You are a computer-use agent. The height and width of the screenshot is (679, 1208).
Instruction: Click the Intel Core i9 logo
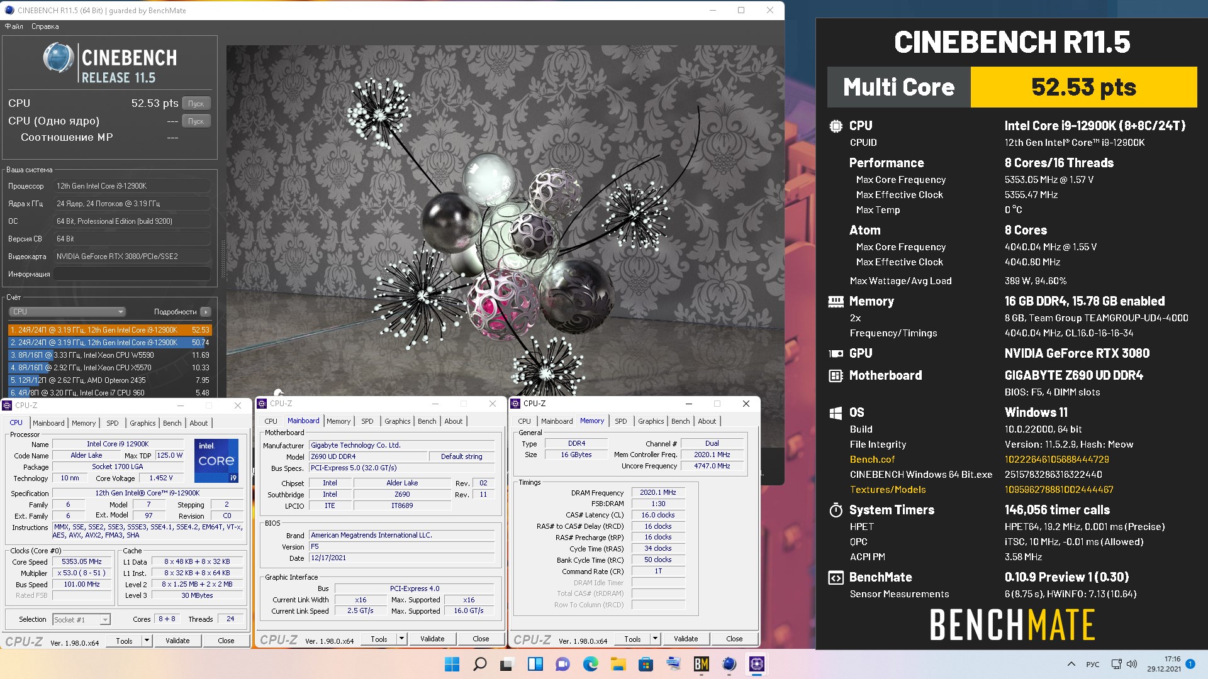point(216,460)
